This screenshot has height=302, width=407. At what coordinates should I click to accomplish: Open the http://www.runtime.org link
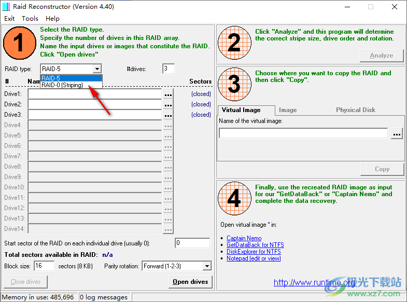(x=314, y=282)
